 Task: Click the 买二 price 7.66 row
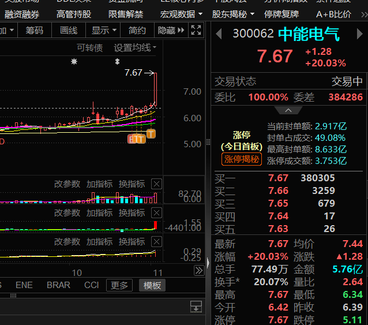click(288, 190)
